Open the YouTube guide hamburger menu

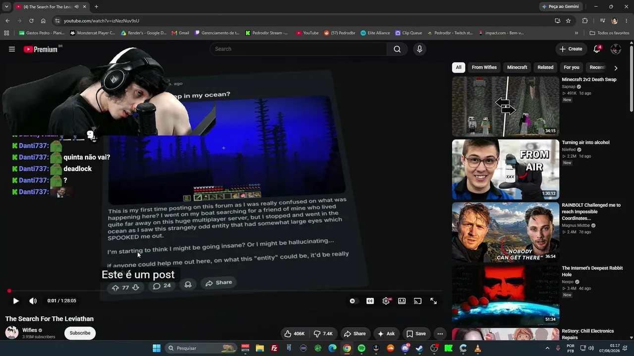point(12,49)
